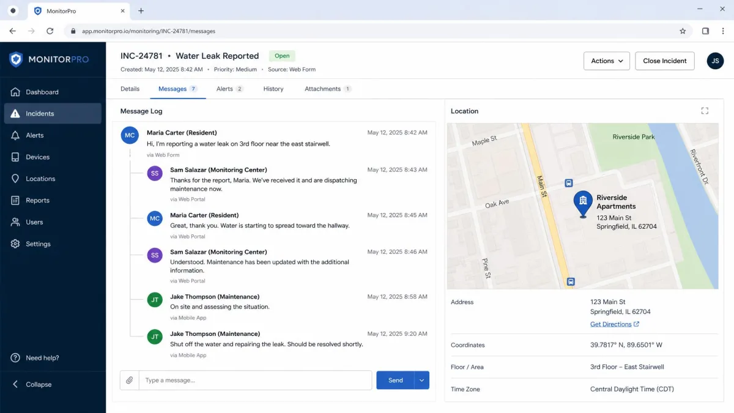This screenshot has width=734, height=413.
Task: Select the MonitorPro browser tab
Action: pos(78,11)
